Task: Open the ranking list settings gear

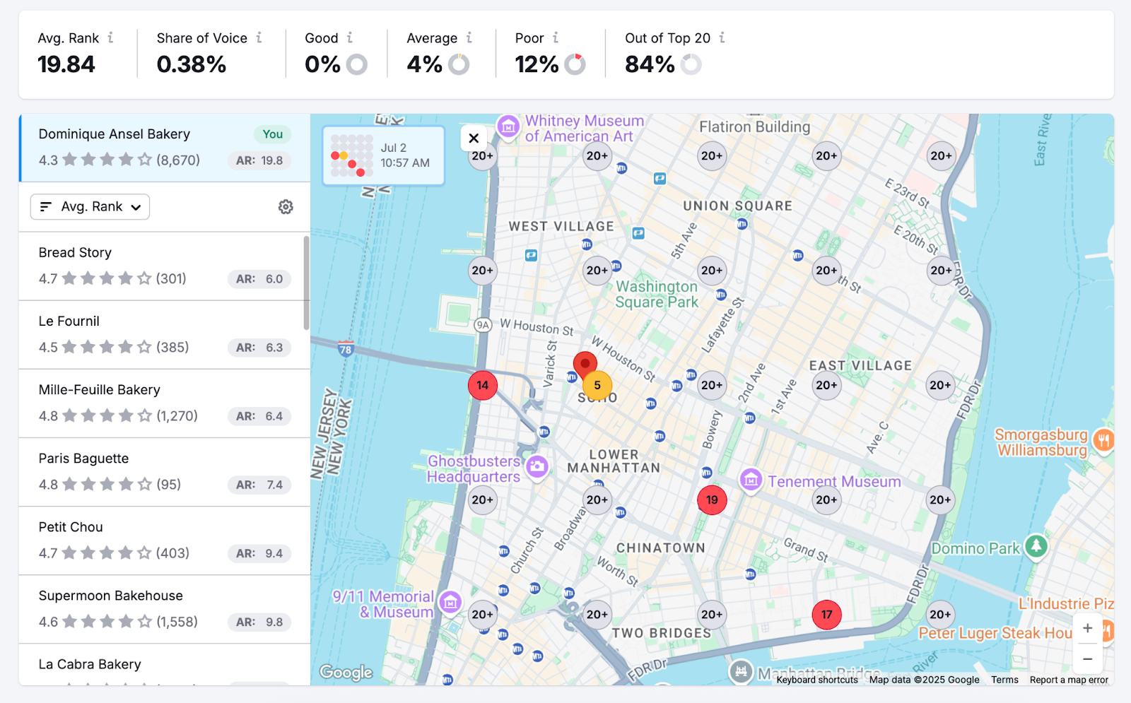Action: coord(285,206)
